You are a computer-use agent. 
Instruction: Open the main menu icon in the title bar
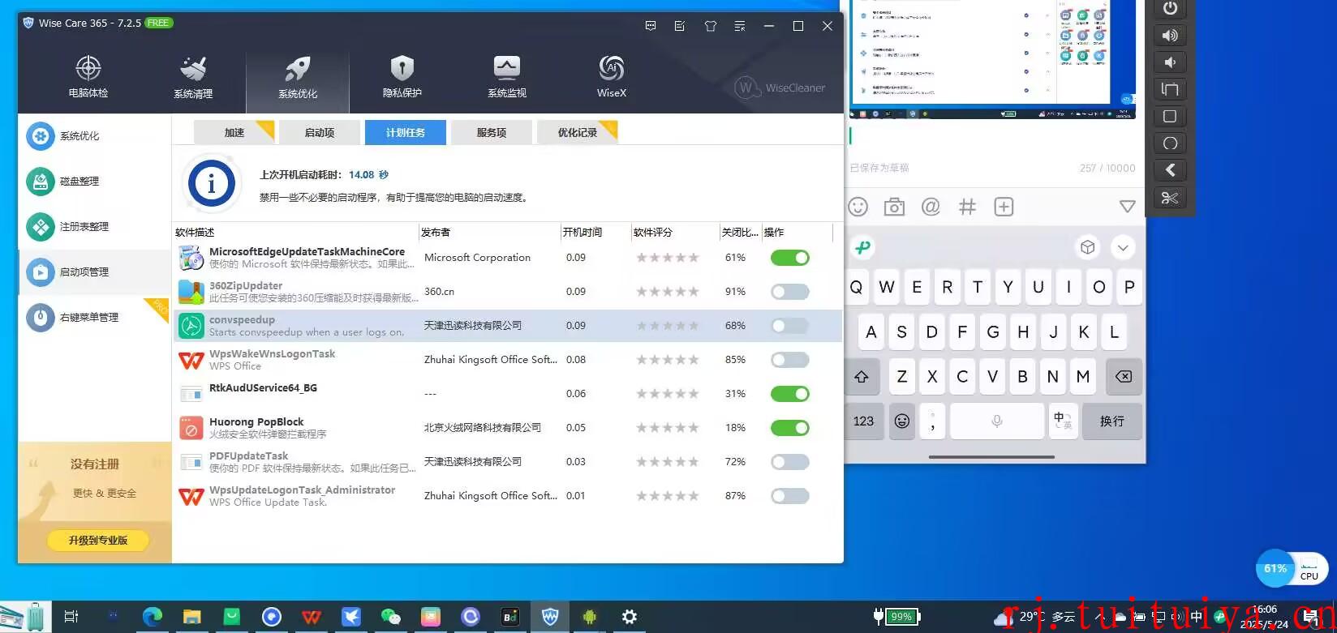coord(740,26)
